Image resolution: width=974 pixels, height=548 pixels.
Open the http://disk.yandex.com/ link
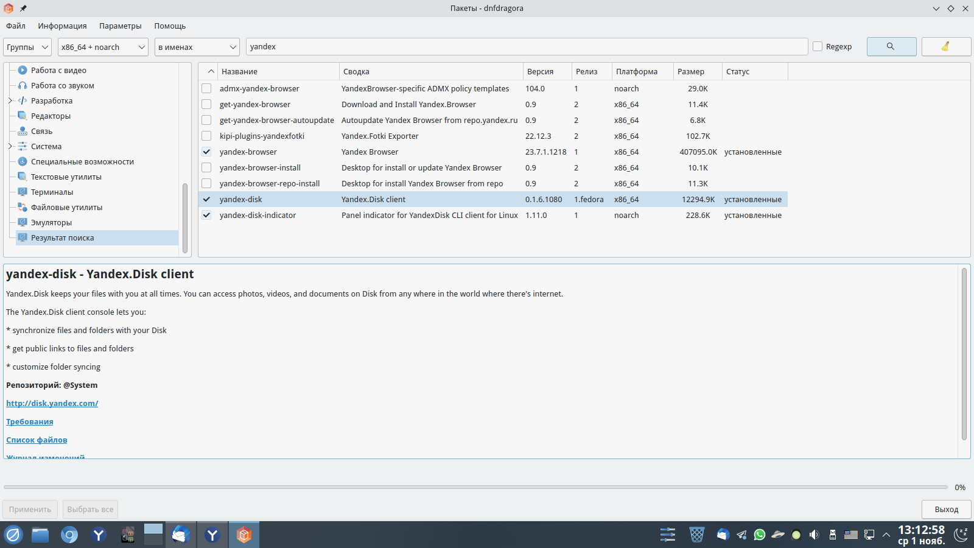point(52,403)
